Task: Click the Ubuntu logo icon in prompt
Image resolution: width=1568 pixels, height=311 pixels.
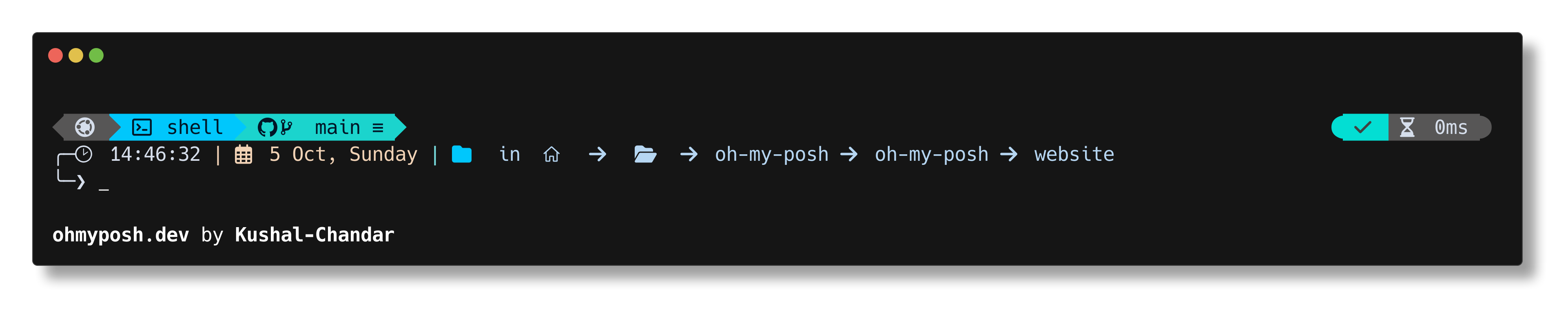Action: 84,127
